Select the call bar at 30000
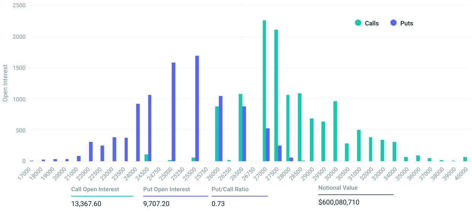Viewport: 472px width, 211px height. (335, 131)
